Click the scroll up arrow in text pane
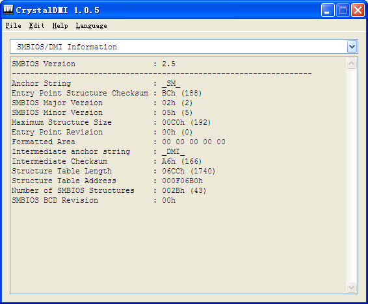This screenshot has height=304, width=368. [351, 63]
